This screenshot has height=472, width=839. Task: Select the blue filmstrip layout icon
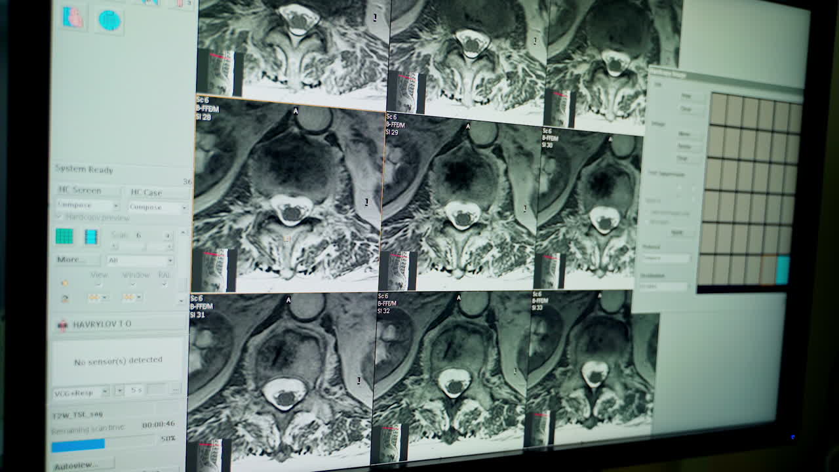[x=90, y=235]
